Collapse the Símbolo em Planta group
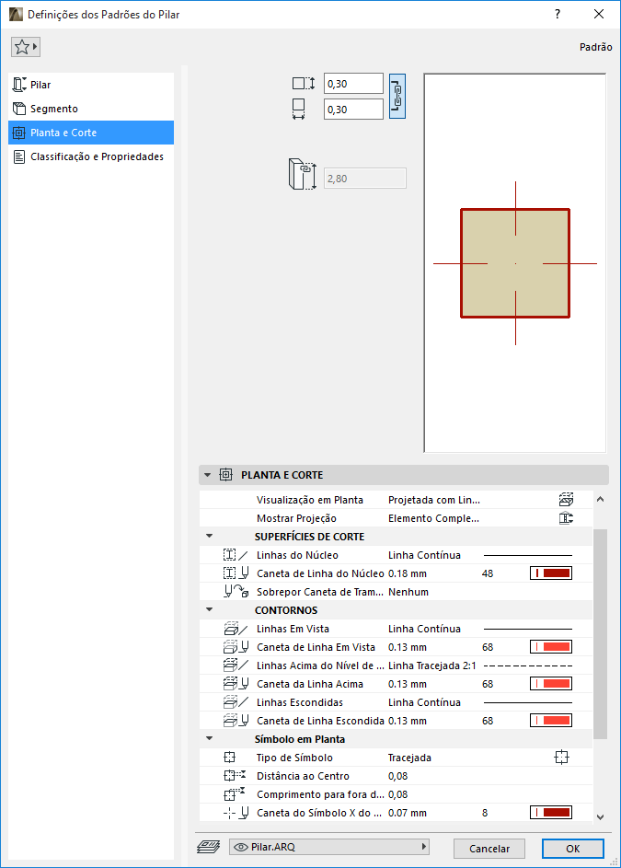The width and height of the screenshot is (621, 868). (209, 738)
